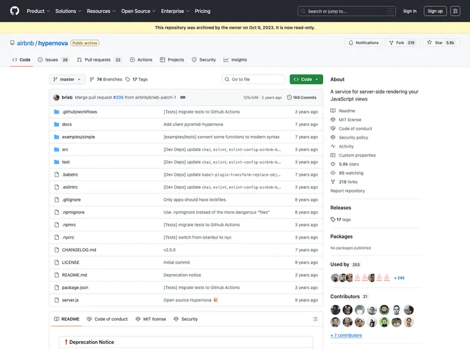
Task: Click the Sign up button
Action: coord(435,11)
